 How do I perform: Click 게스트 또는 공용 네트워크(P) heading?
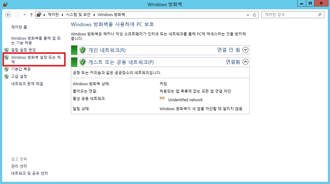[x=121, y=62]
